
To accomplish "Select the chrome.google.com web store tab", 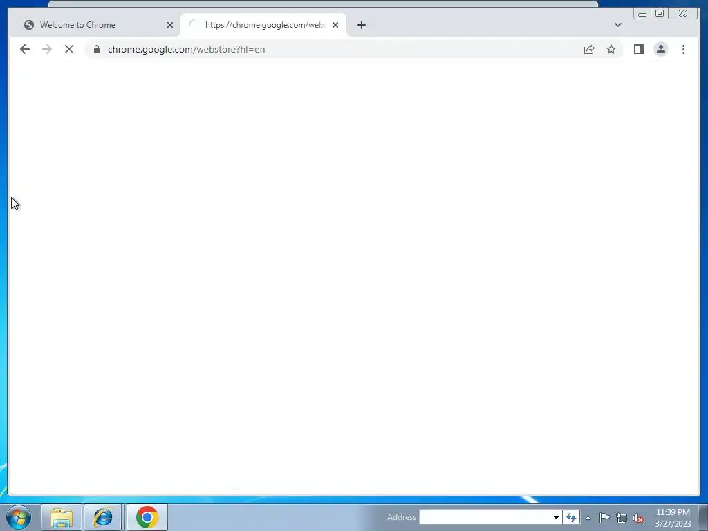I will [263, 25].
